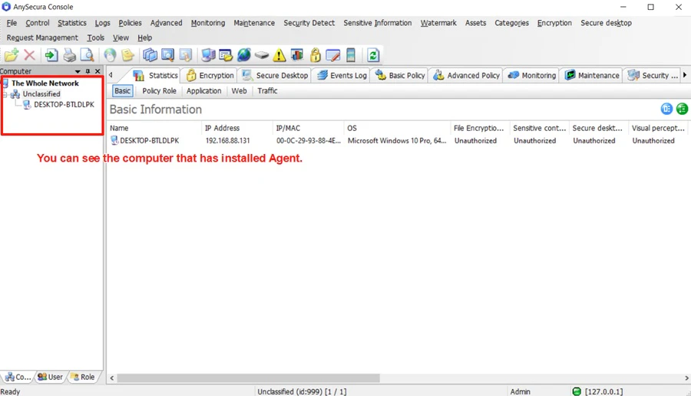Image resolution: width=691 pixels, height=396 pixels.
Task: Switch to the Events Log tab
Action: click(342, 76)
